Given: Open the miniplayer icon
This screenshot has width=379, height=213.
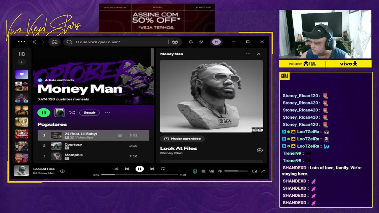Looking at the screenshot, I should [x=255, y=171].
